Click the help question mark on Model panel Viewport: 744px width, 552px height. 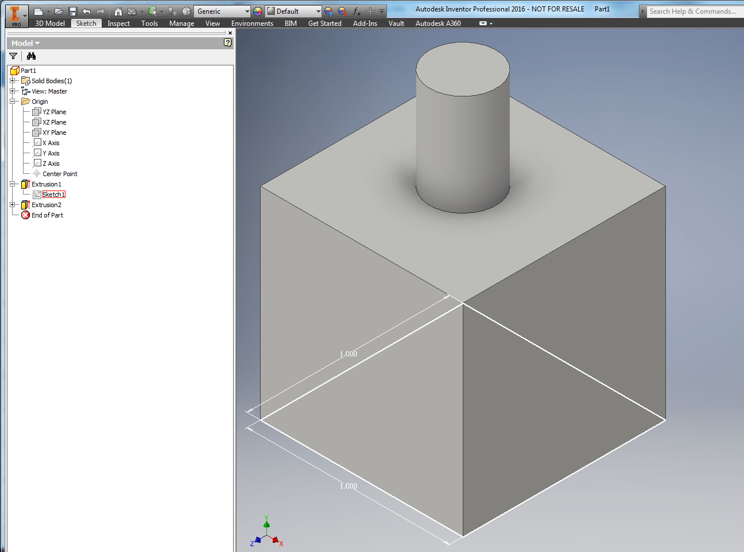click(228, 43)
